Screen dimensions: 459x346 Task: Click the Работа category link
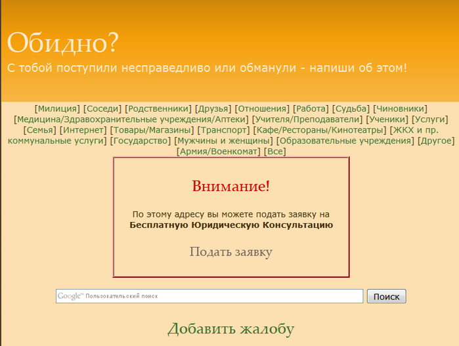click(311, 108)
